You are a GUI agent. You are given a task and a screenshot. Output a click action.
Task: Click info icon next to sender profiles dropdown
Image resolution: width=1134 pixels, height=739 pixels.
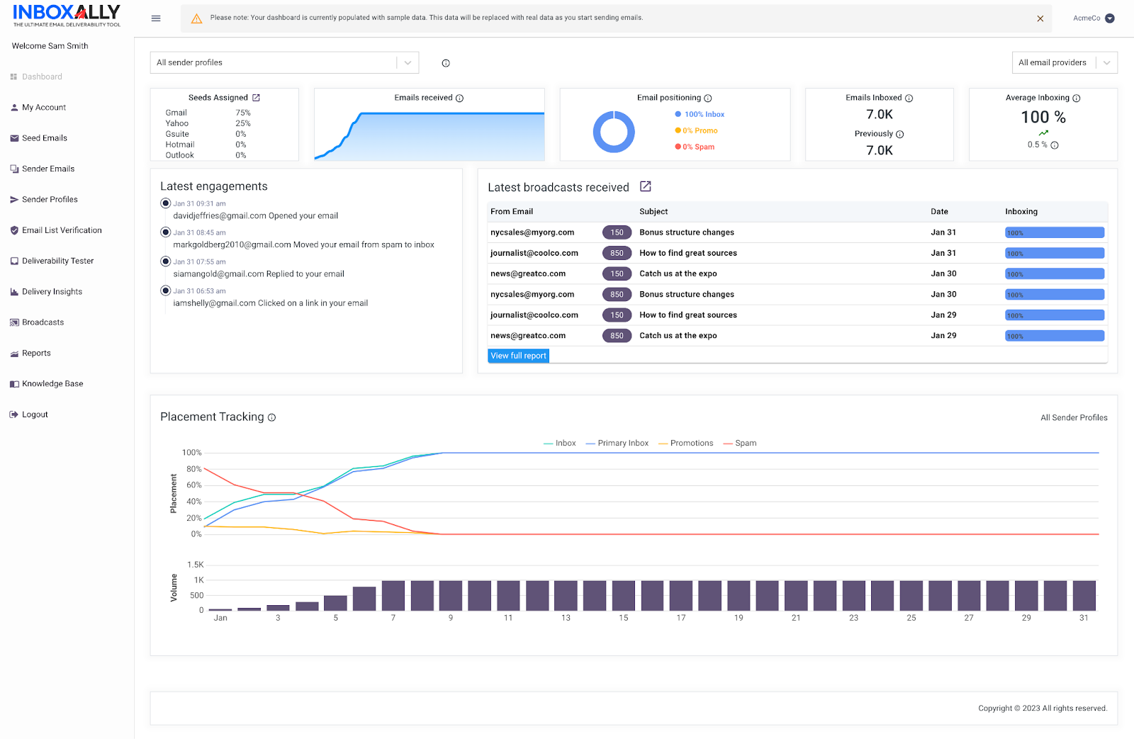(x=446, y=63)
